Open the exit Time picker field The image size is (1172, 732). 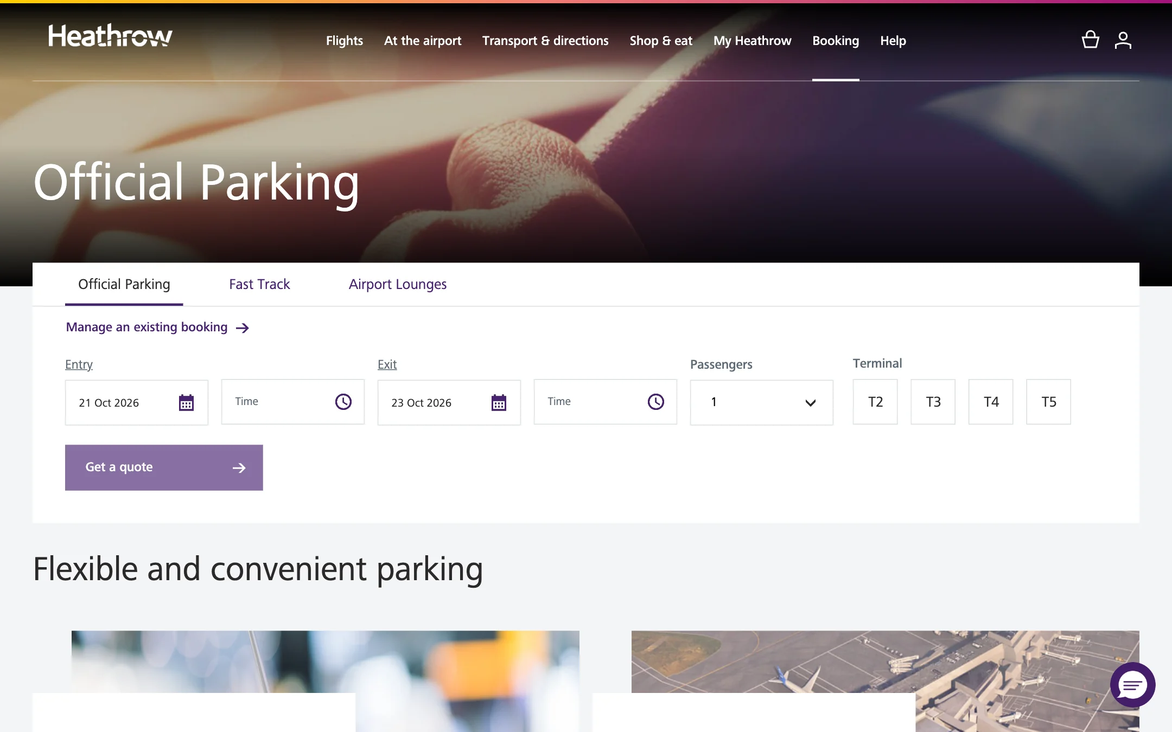tap(606, 402)
